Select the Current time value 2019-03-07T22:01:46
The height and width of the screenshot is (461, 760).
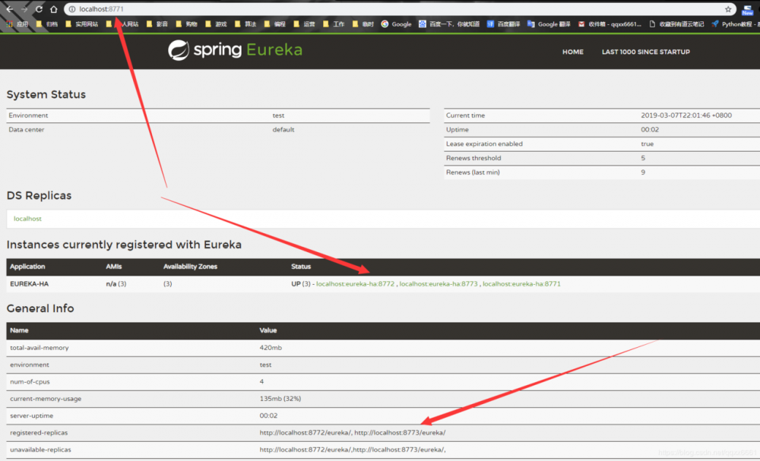[686, 115]
